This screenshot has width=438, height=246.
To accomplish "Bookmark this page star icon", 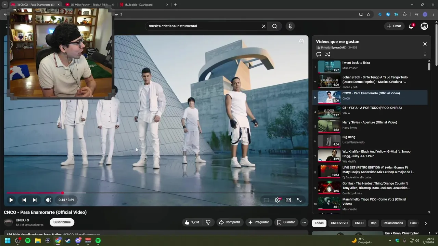I will pos(368,14).
